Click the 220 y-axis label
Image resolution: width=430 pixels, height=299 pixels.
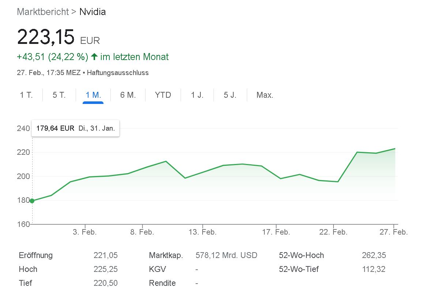[23, 152]
